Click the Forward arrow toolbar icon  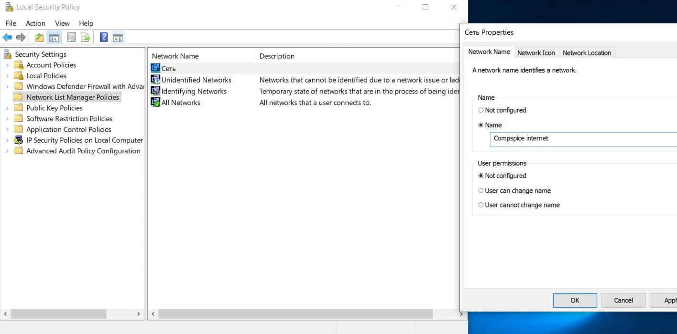click(21, 38)
